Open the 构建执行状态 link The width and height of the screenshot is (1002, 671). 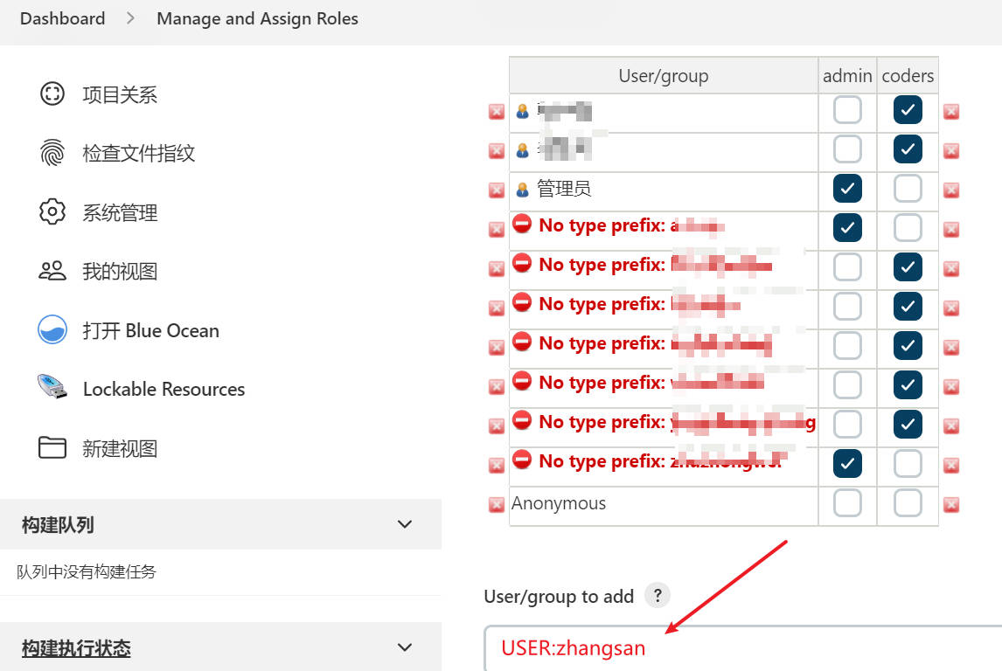click(x=76, y=648)
